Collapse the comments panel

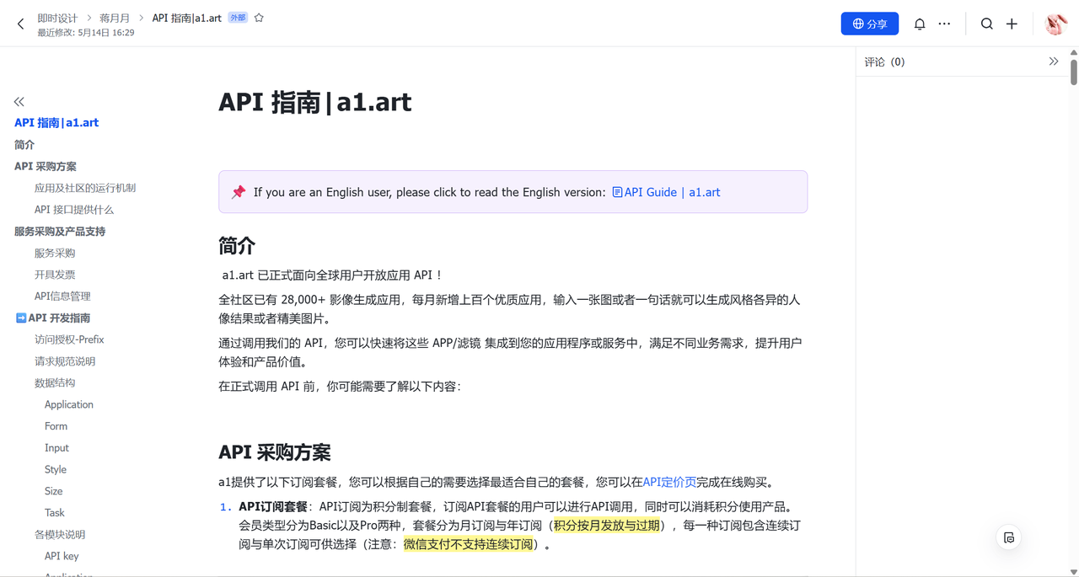(x=1054, y=61)
